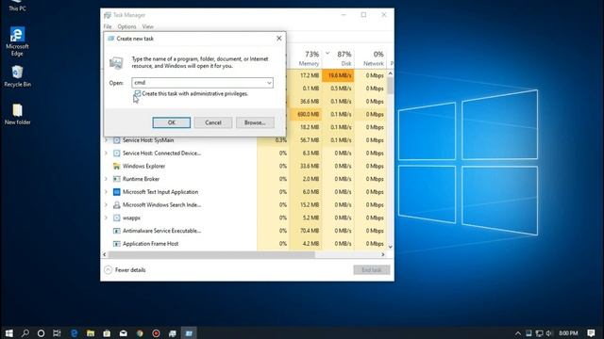Image resolution: width=604 pixels, height=339 pixels.
Task: Click the 56.7 MB memory cell
Action: coord(306,140)
